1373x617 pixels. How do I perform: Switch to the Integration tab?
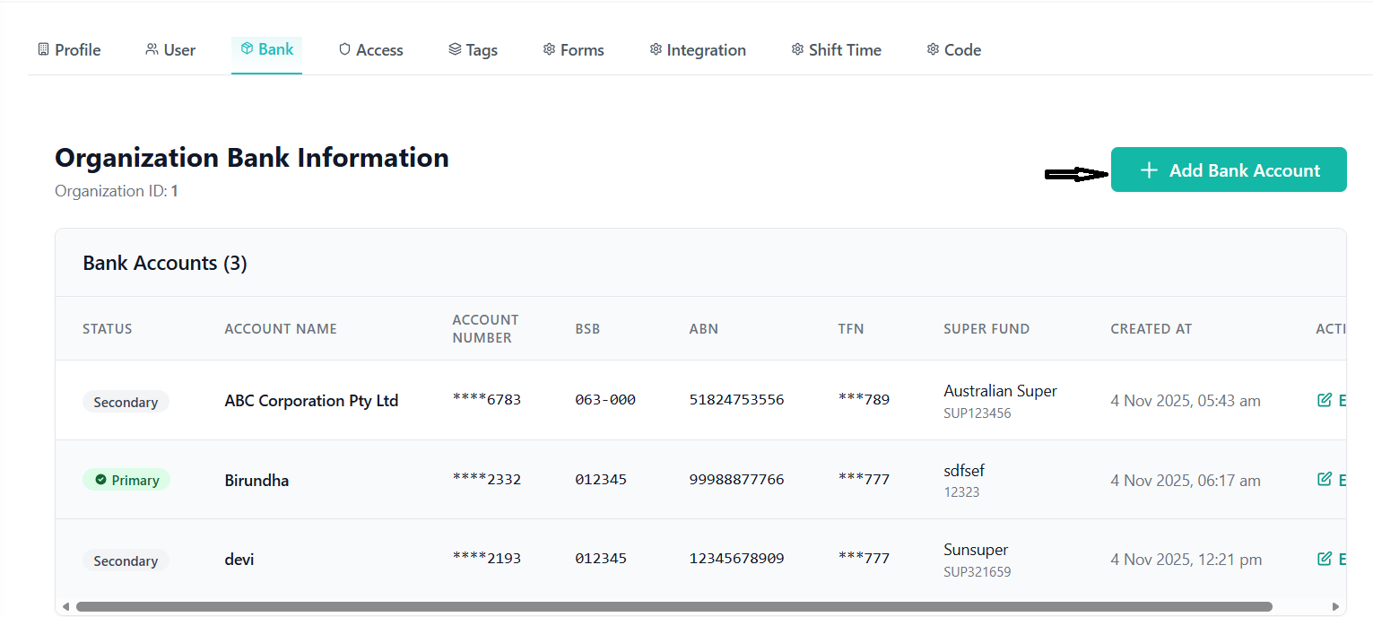point(698,50)
